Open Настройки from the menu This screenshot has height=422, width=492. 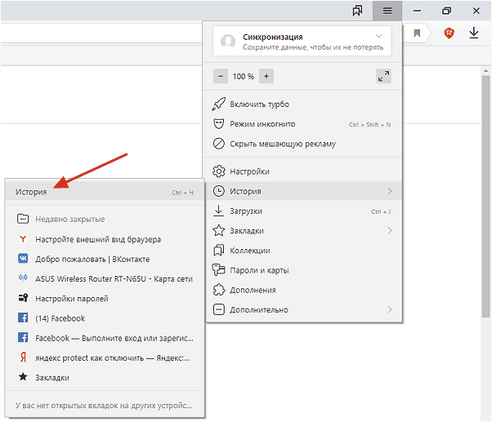[302, 171]
